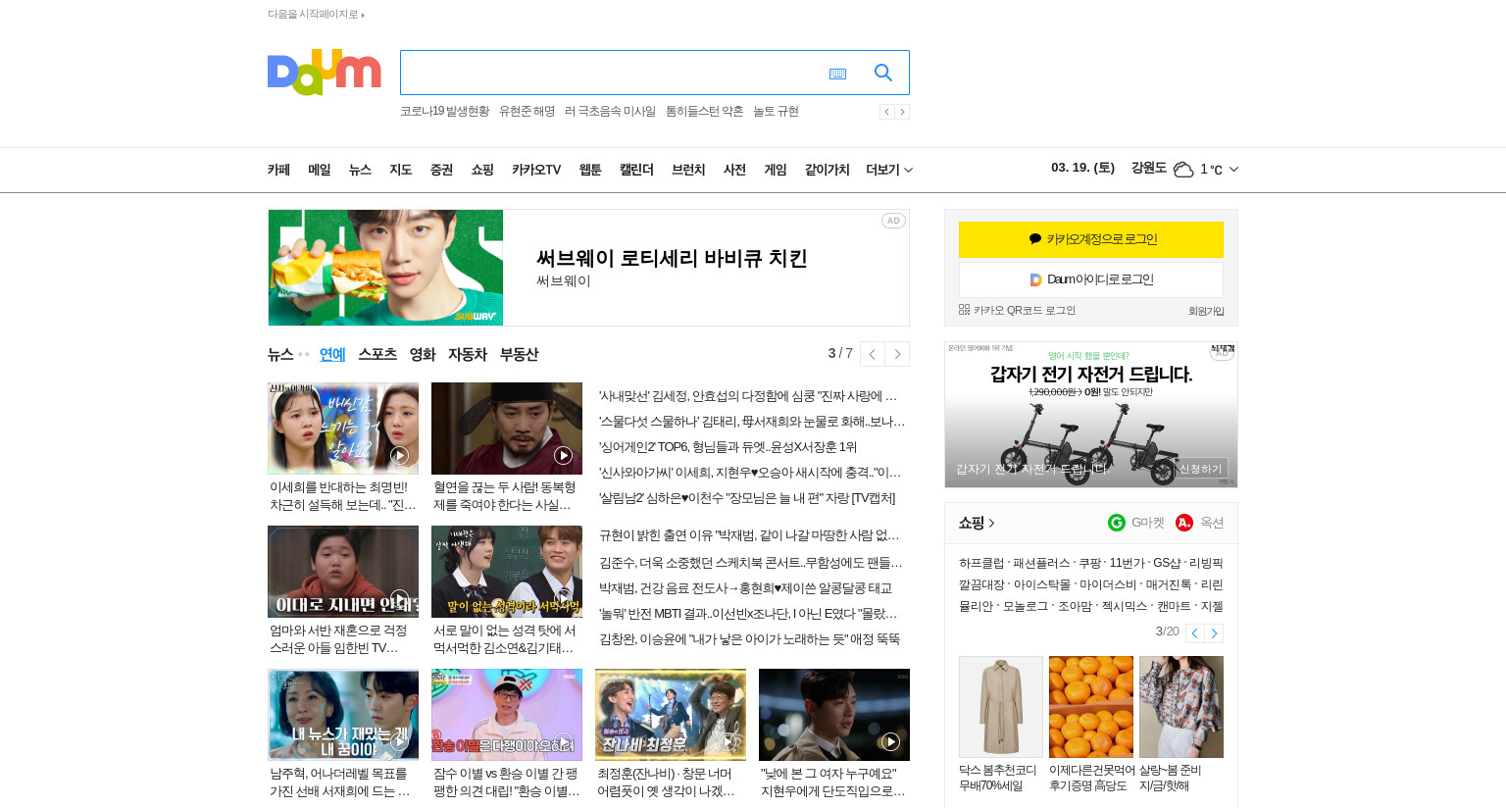Open the 쇼핑 section header arrow
The image size is (1506, 808).
click(992, 523)
